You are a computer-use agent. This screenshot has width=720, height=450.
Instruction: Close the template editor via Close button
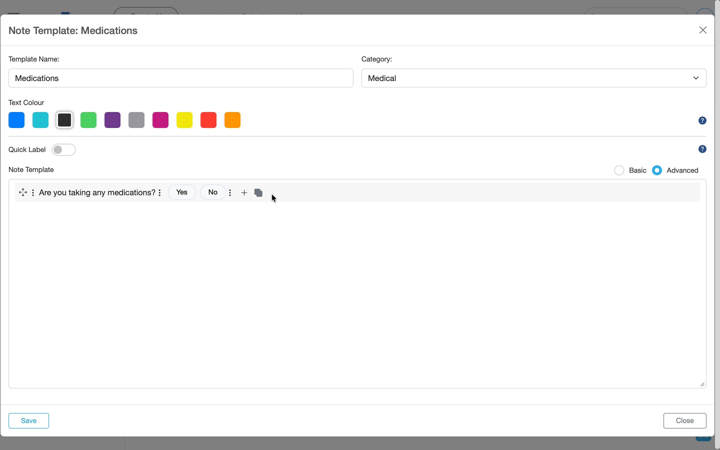point(684,420)
